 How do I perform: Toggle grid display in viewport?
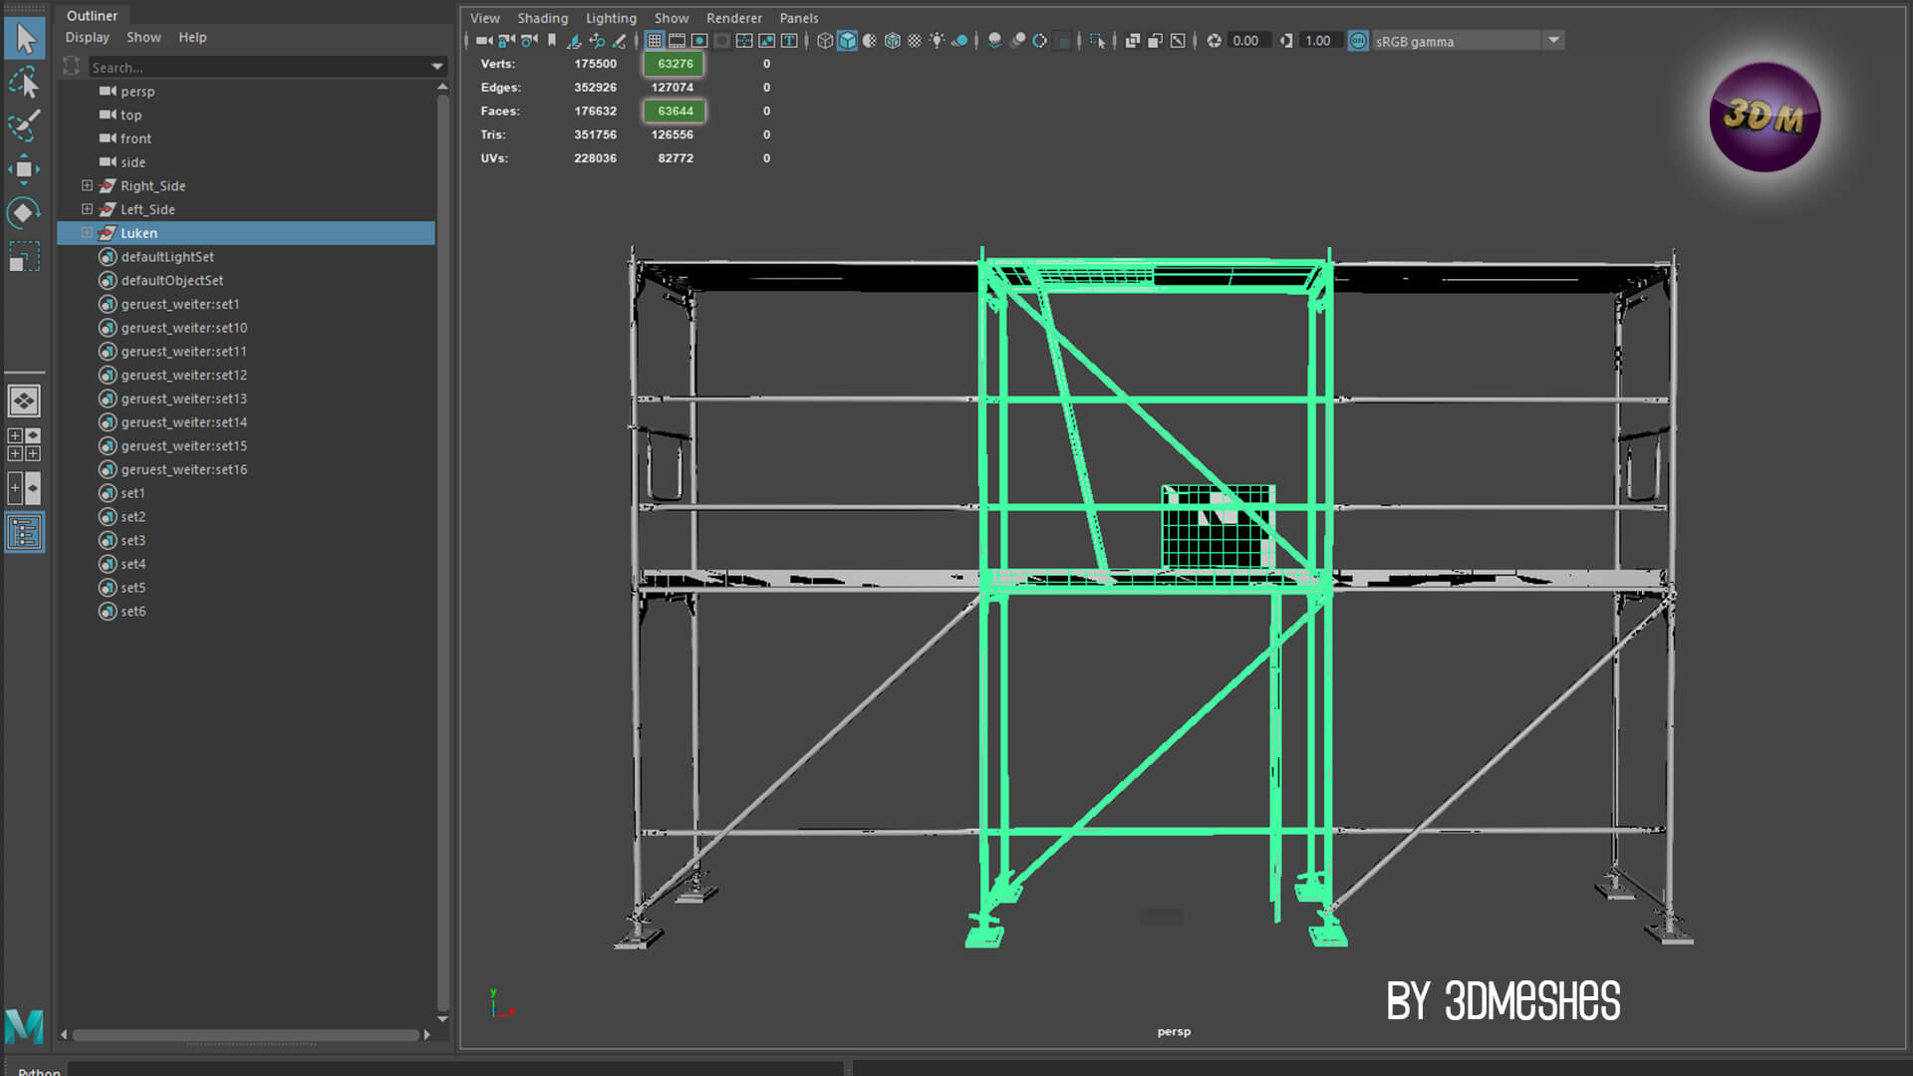[655, 41]
